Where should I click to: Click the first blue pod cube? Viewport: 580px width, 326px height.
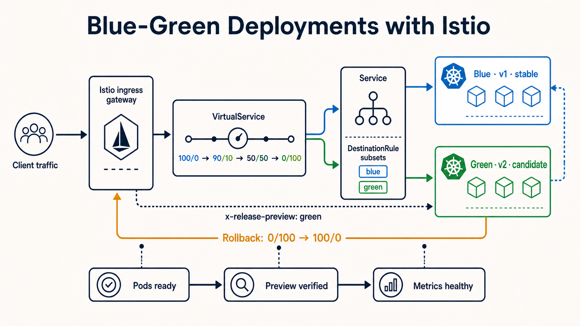point(476,96)
